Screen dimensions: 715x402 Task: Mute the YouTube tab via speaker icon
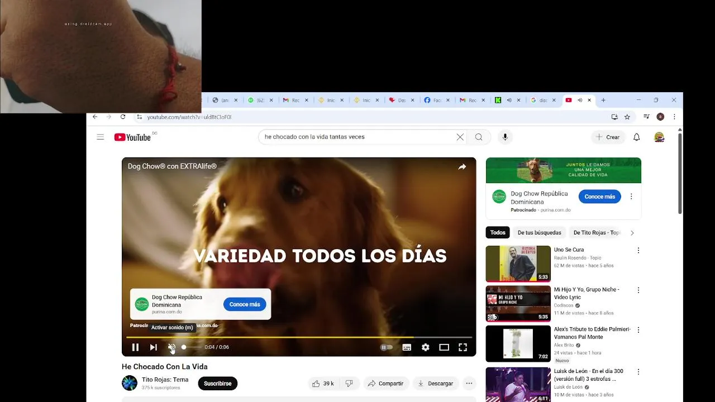(580, 100)
